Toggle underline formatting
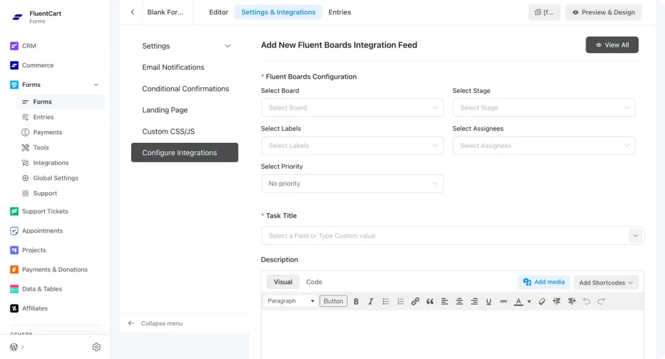Image resolution: width=665 pixels, height=359 pixels. point(488,301)
